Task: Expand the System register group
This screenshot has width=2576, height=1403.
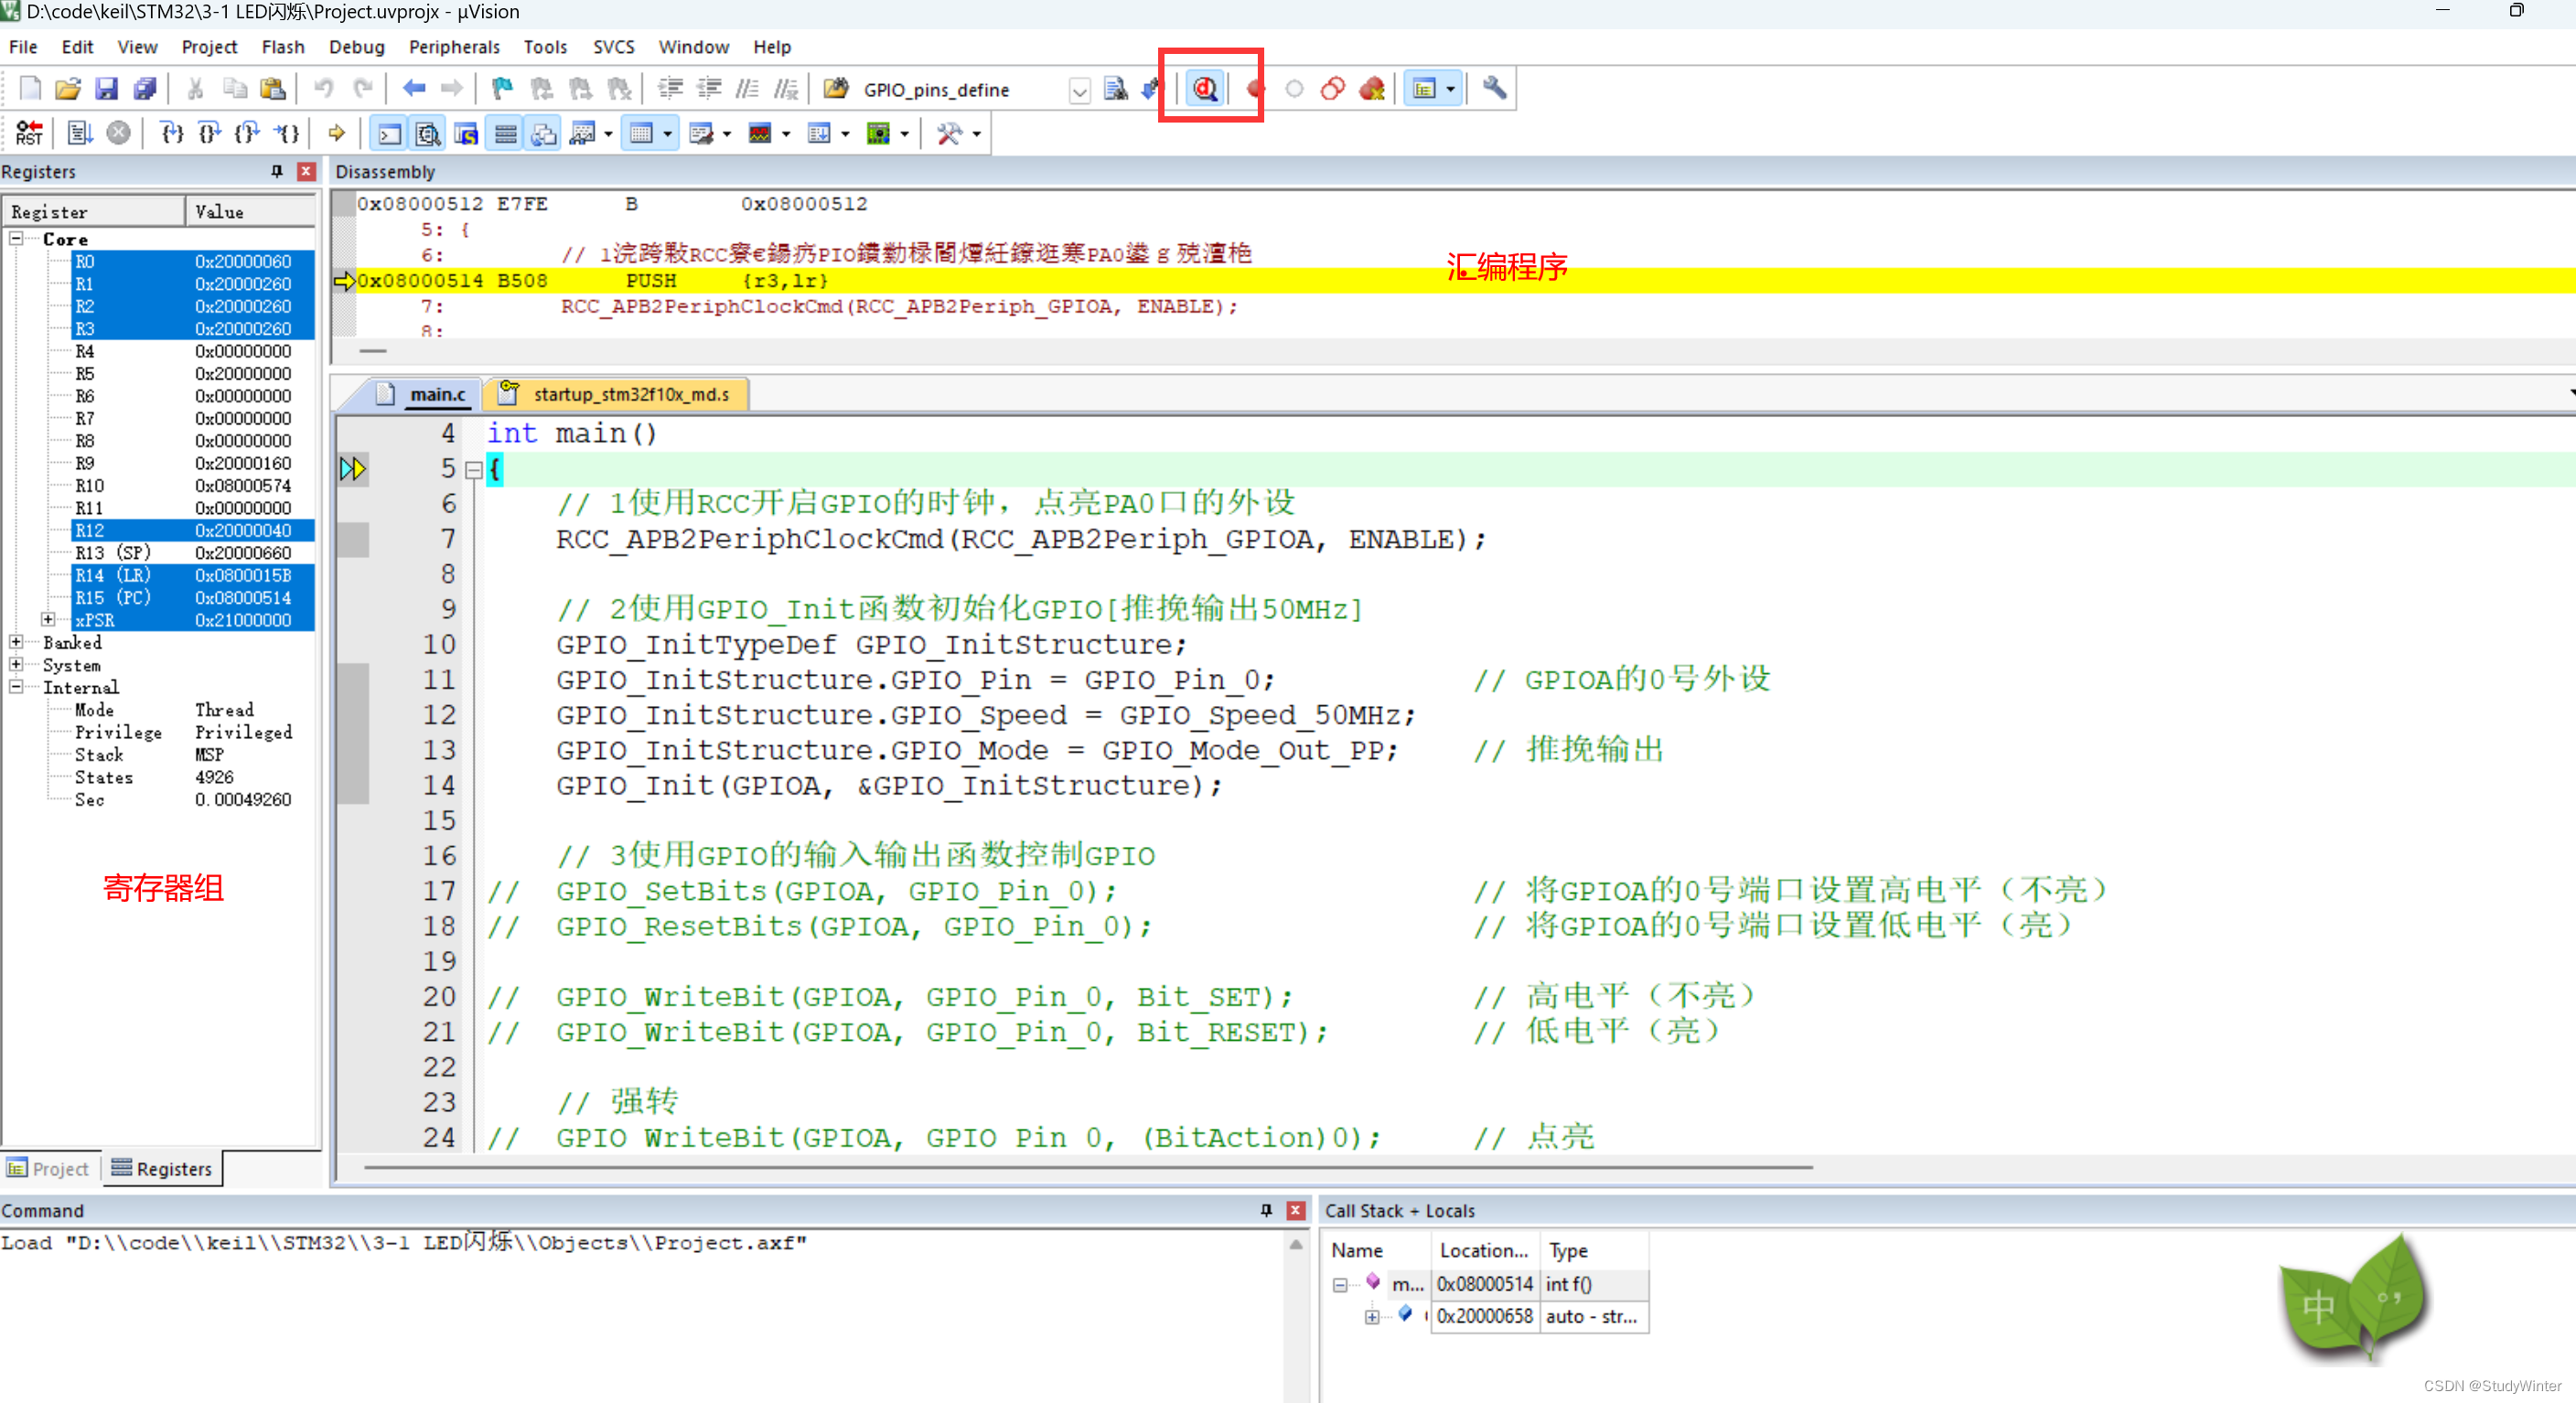Action: click(x=17, y=664)
